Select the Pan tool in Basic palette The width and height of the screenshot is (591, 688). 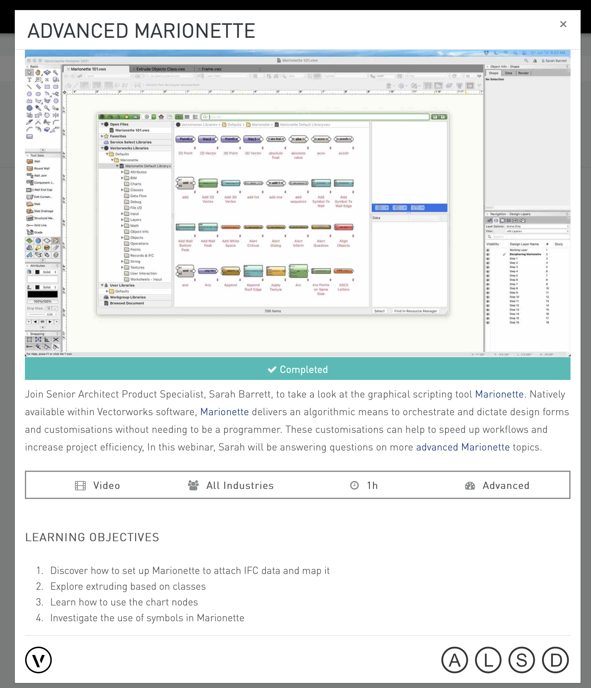(38, 73)
